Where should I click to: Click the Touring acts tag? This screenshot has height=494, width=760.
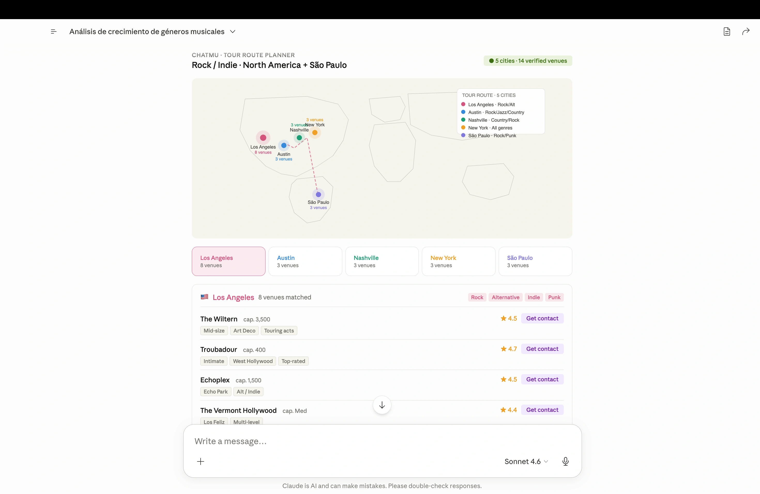tap(279, 331)
